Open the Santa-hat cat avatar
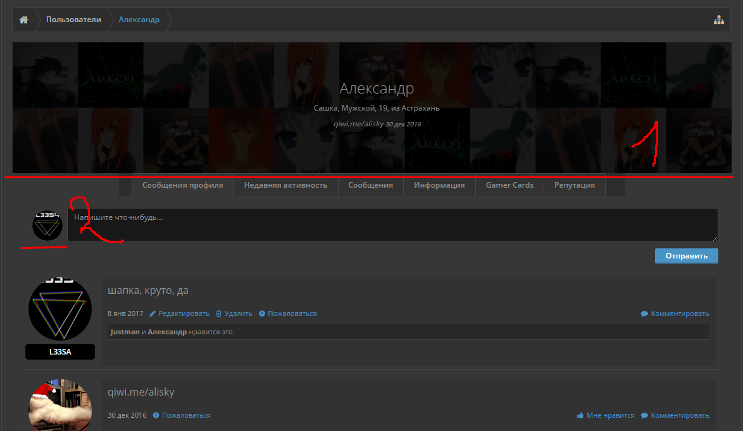 60,405
